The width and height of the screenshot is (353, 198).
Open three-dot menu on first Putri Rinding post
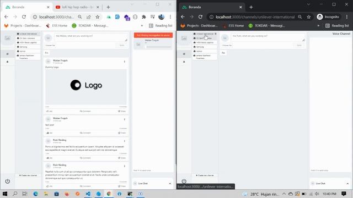coord(125,141)
